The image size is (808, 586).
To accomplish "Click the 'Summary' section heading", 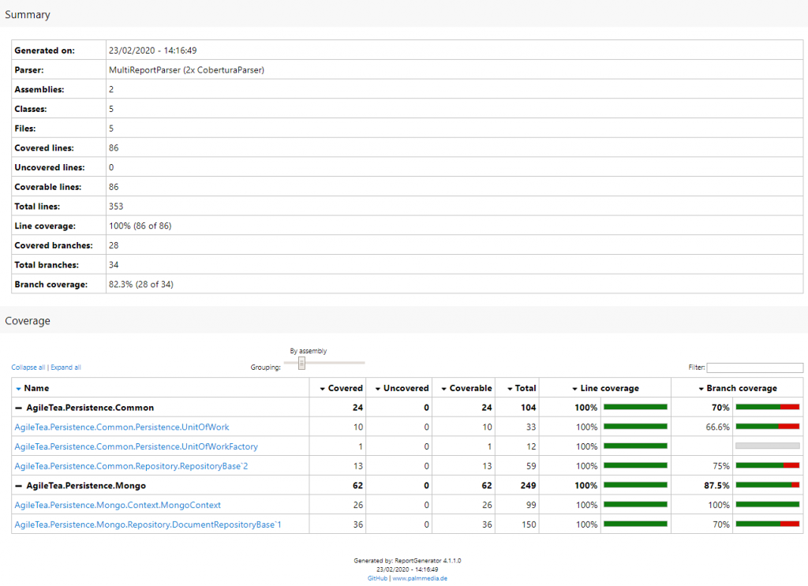I will click(28, 14).
